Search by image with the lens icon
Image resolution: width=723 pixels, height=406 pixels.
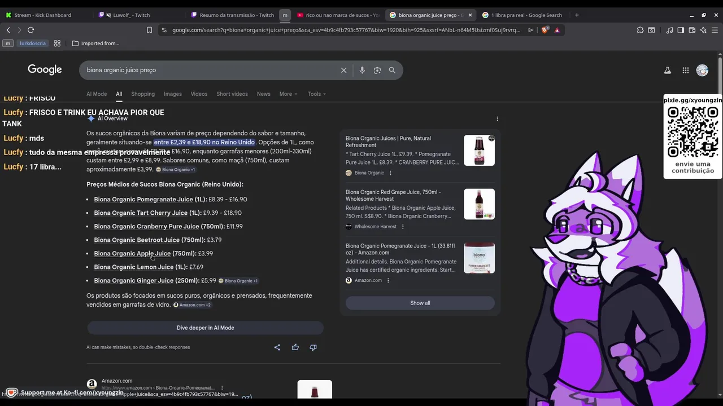[377, 70]
